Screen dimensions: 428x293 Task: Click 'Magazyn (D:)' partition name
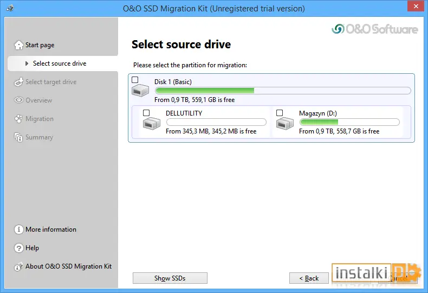pyautogui.click(x=318, y=113)
